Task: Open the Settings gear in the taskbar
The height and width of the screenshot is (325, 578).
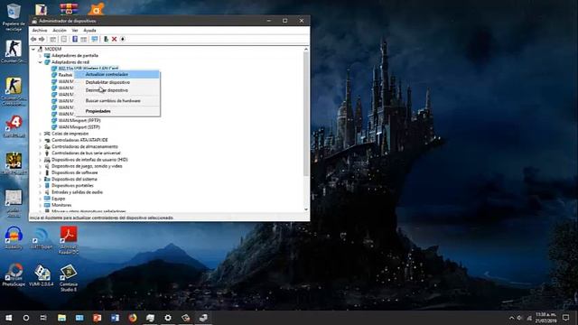Action: [168, 318]
